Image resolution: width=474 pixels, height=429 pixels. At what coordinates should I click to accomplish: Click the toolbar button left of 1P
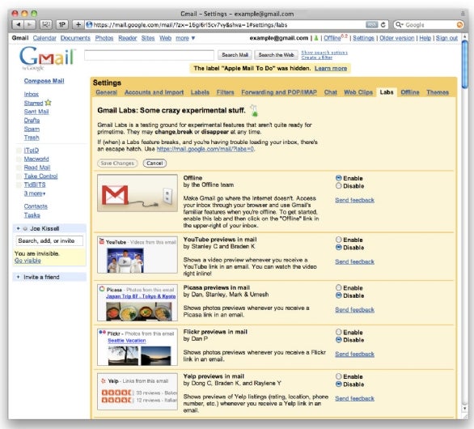coord(46,25)
